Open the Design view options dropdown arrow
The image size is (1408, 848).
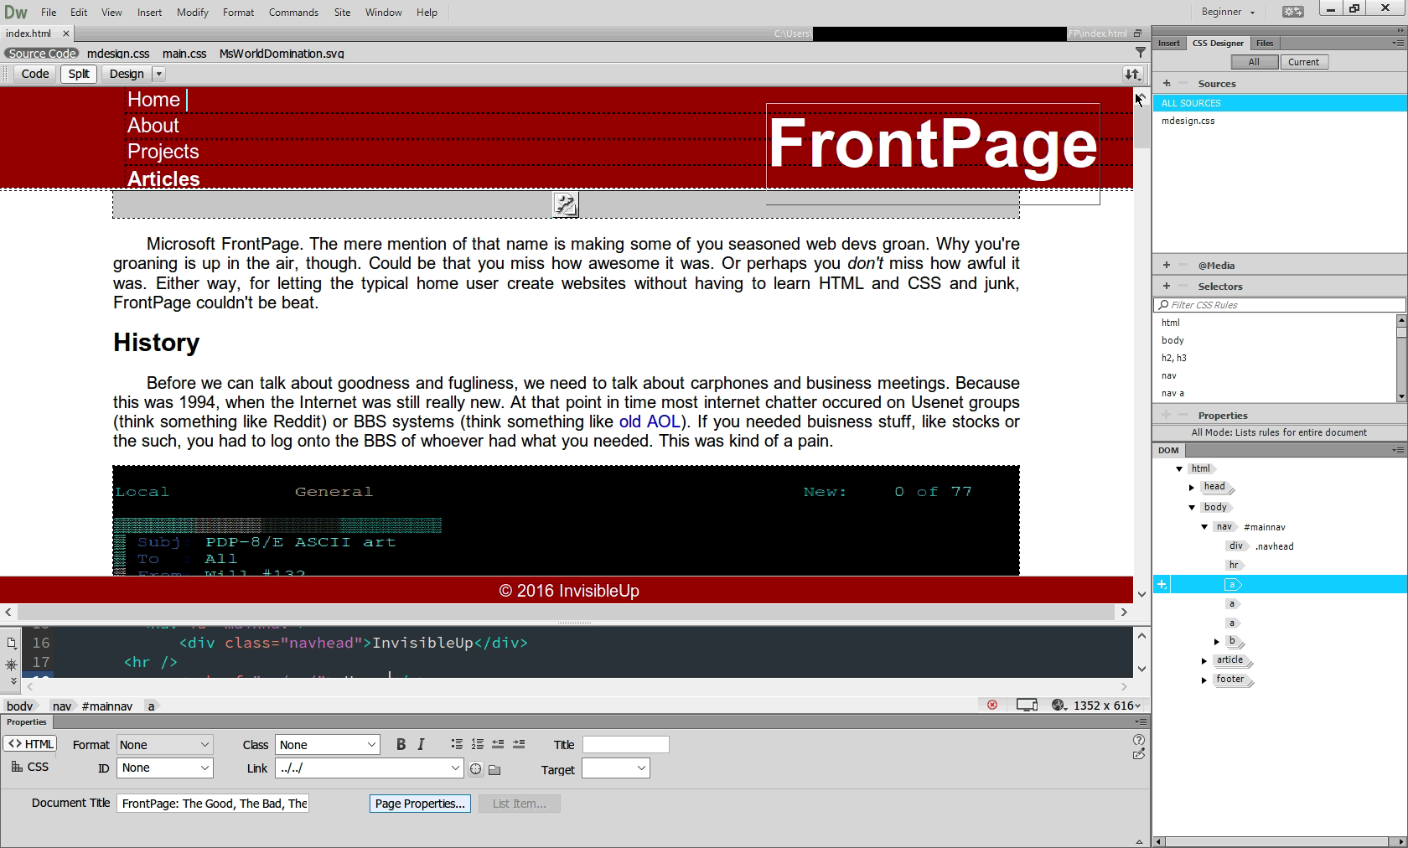point(158,74)
